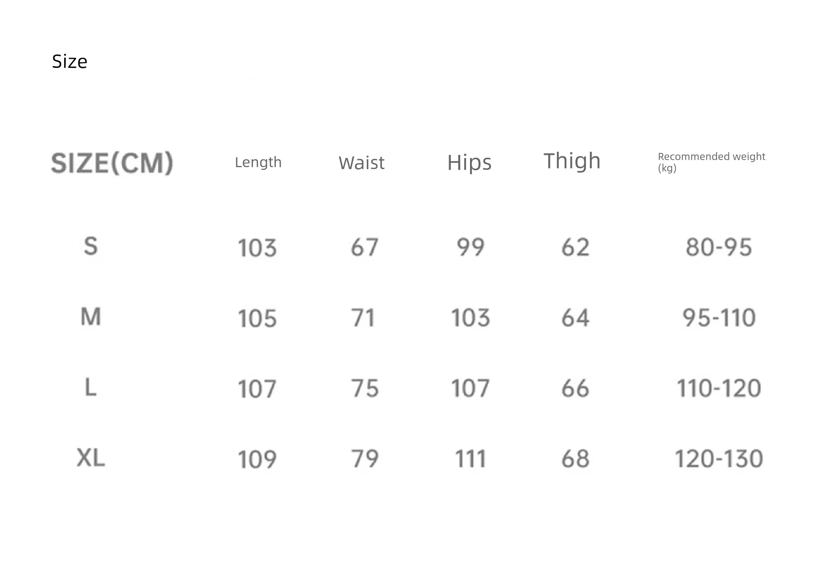Select the Thigh column header

click(572, 161)
